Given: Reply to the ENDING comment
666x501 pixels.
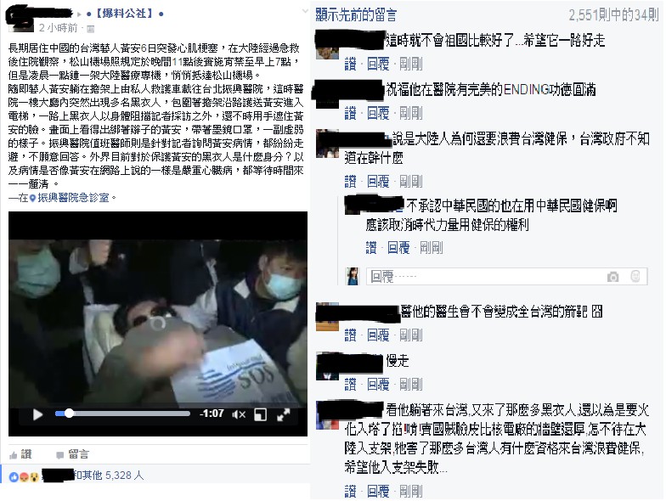Looking at the screenshot, I should [x=378, y=113].
